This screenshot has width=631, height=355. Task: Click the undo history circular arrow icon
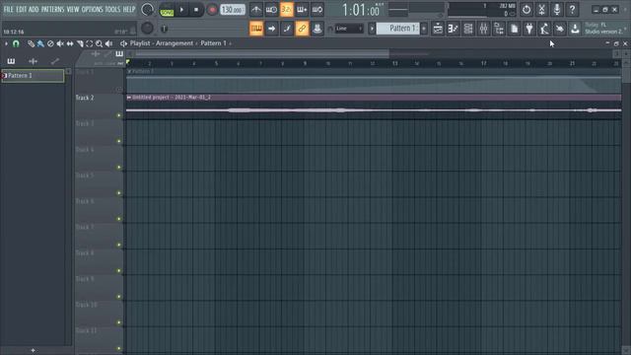pyautogui.click(x=526, y=9)
